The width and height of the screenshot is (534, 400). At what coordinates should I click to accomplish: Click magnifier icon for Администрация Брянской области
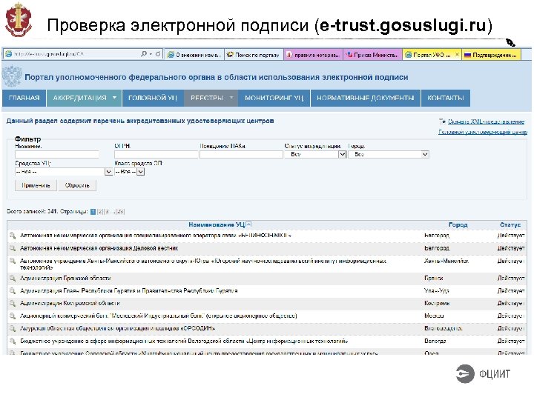[x=13, y=279]
